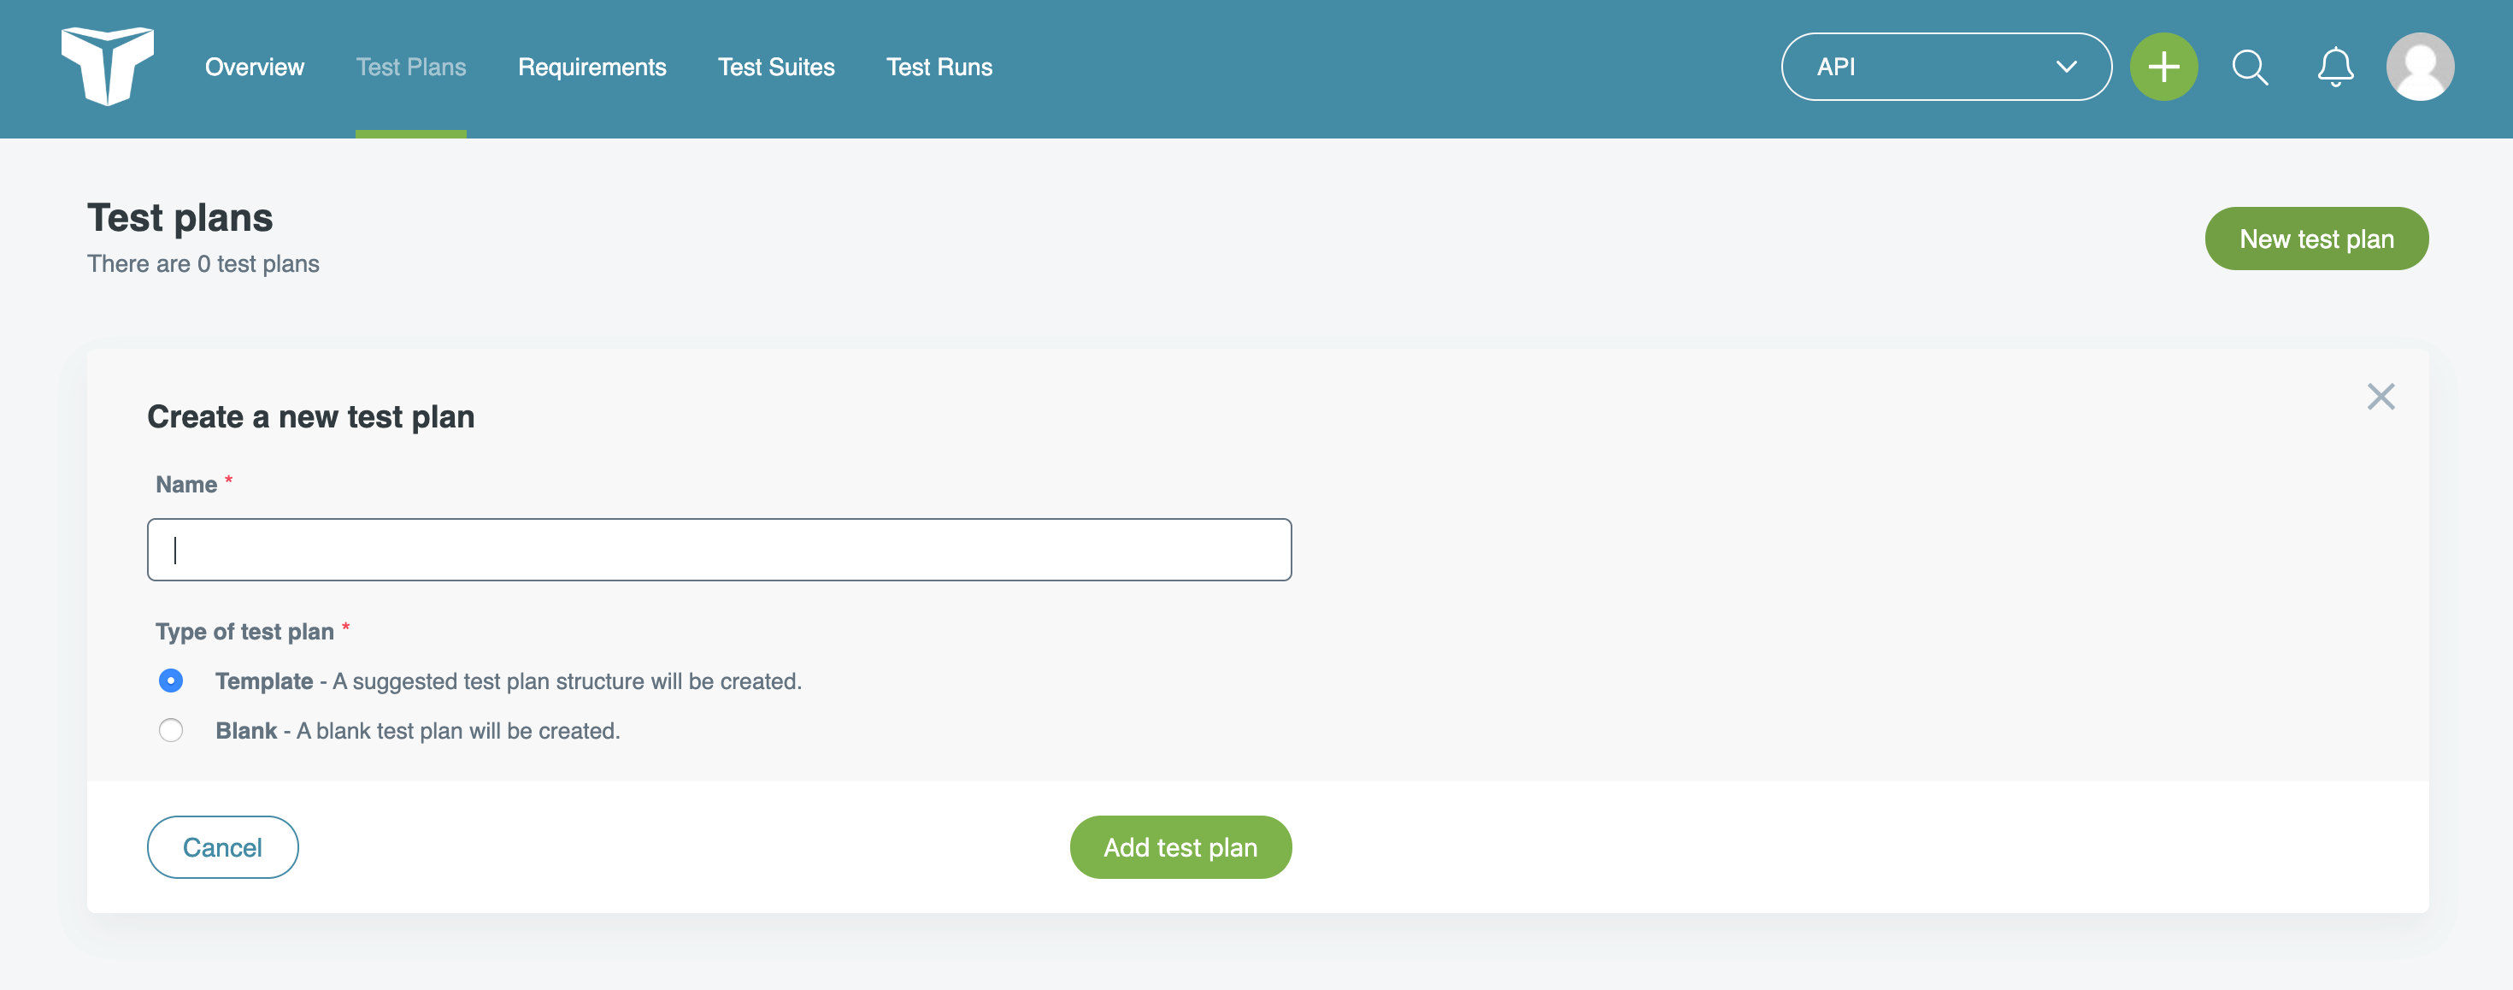Open quick add using the green plus icon
Image resolution: width=2513 pixels, height=990 pixels.
point(2163,67)
